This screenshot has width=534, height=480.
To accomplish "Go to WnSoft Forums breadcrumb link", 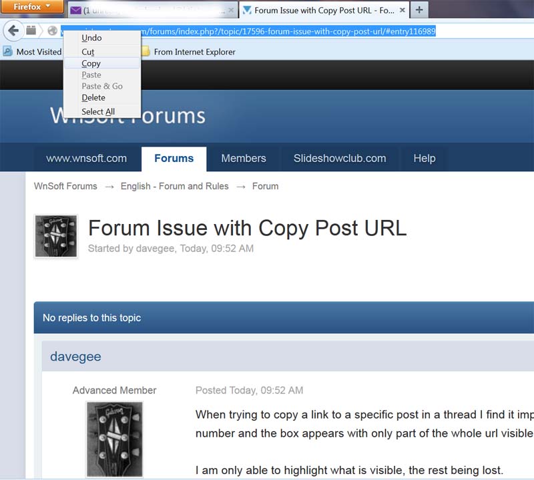I will coord(65,186).
